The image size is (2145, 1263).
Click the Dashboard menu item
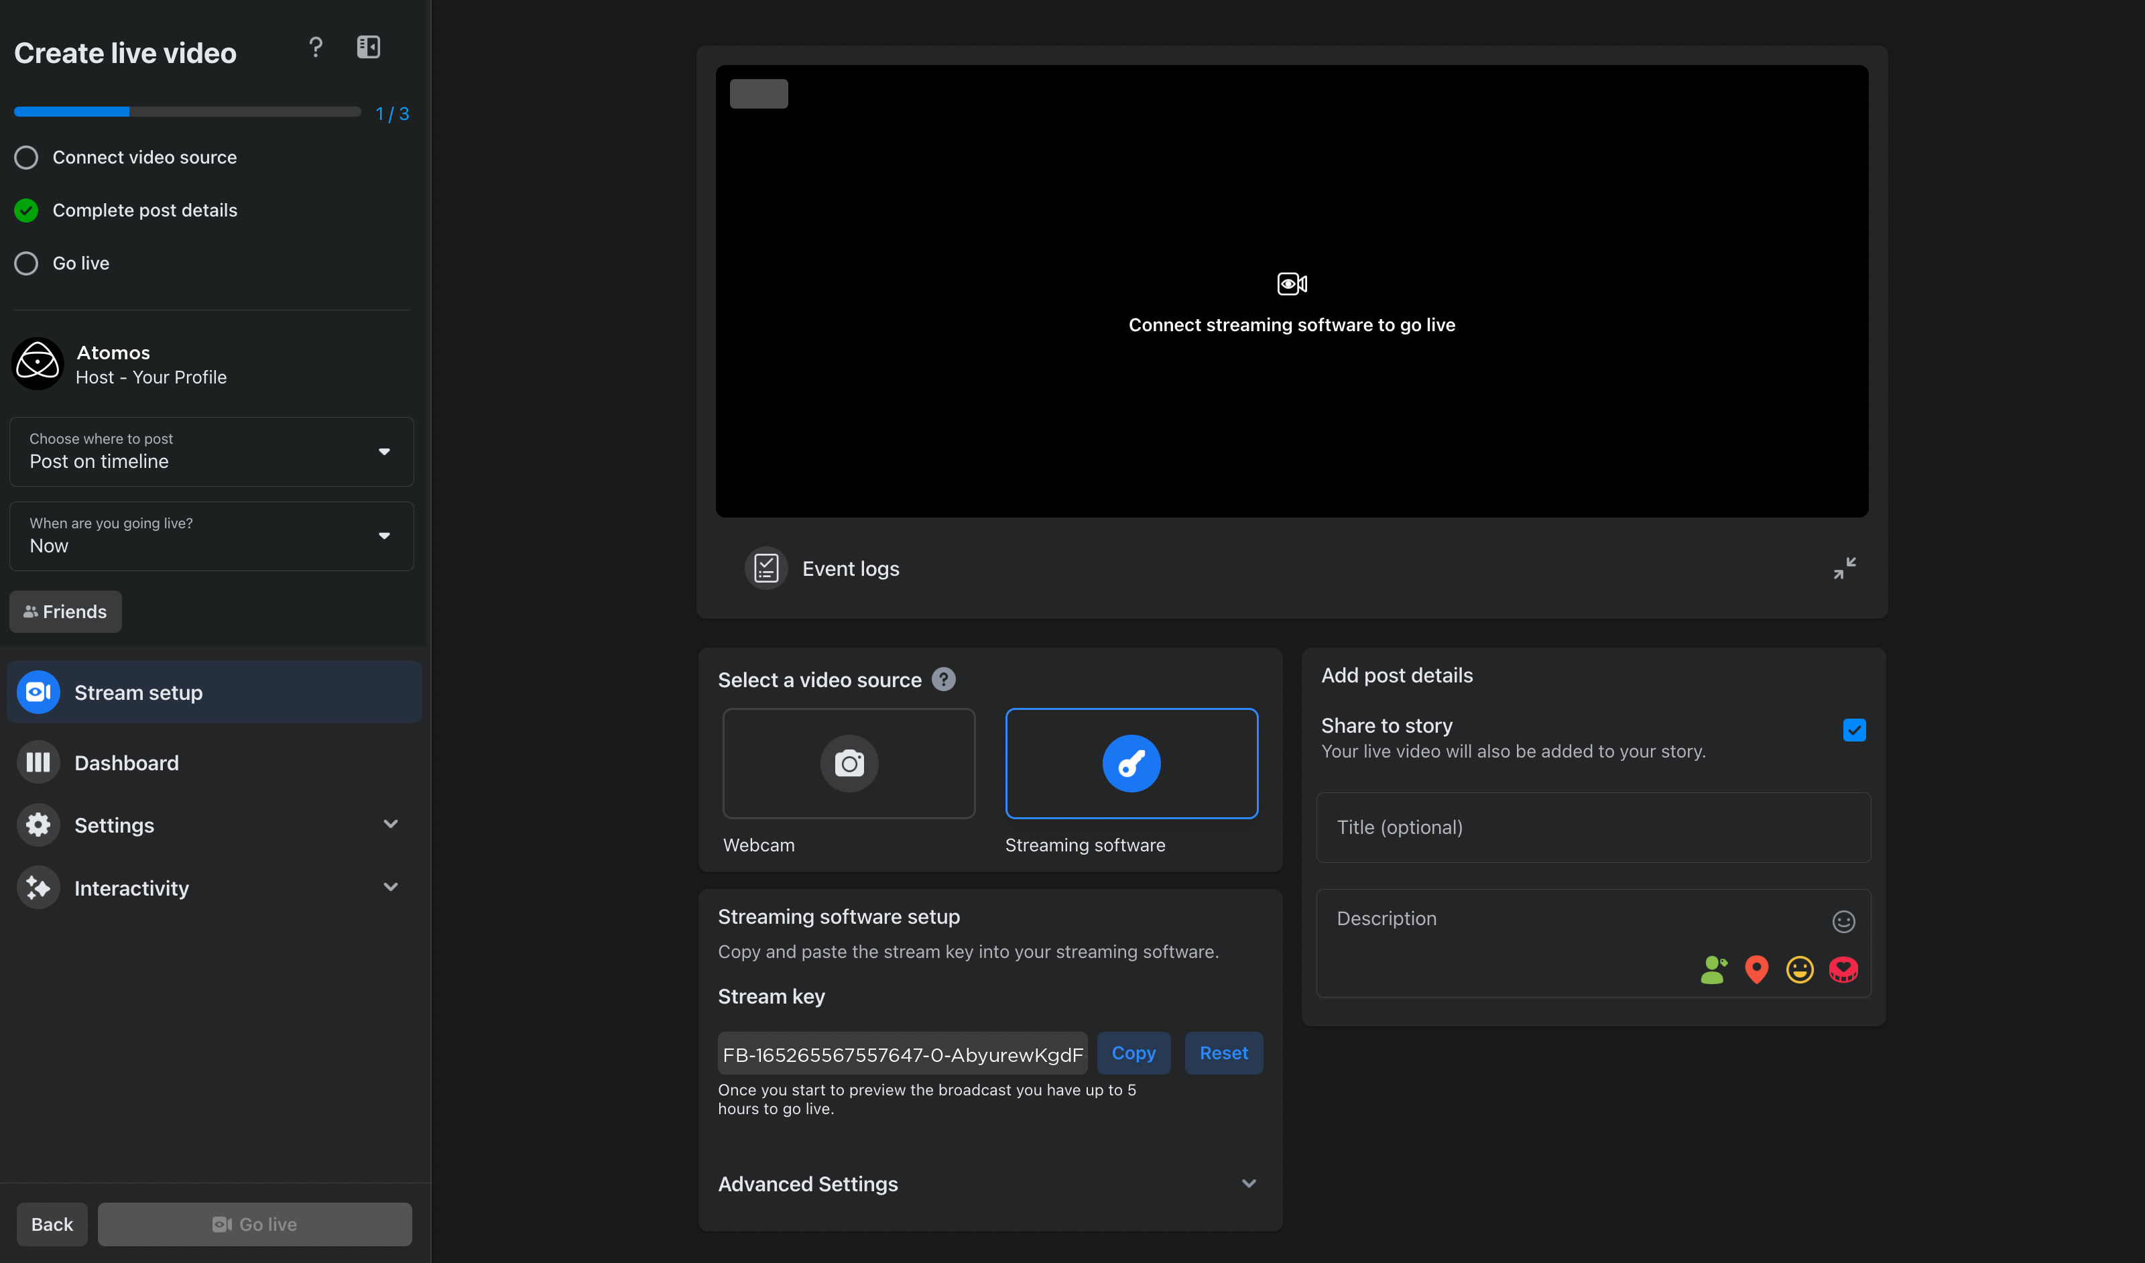[126, 762]
